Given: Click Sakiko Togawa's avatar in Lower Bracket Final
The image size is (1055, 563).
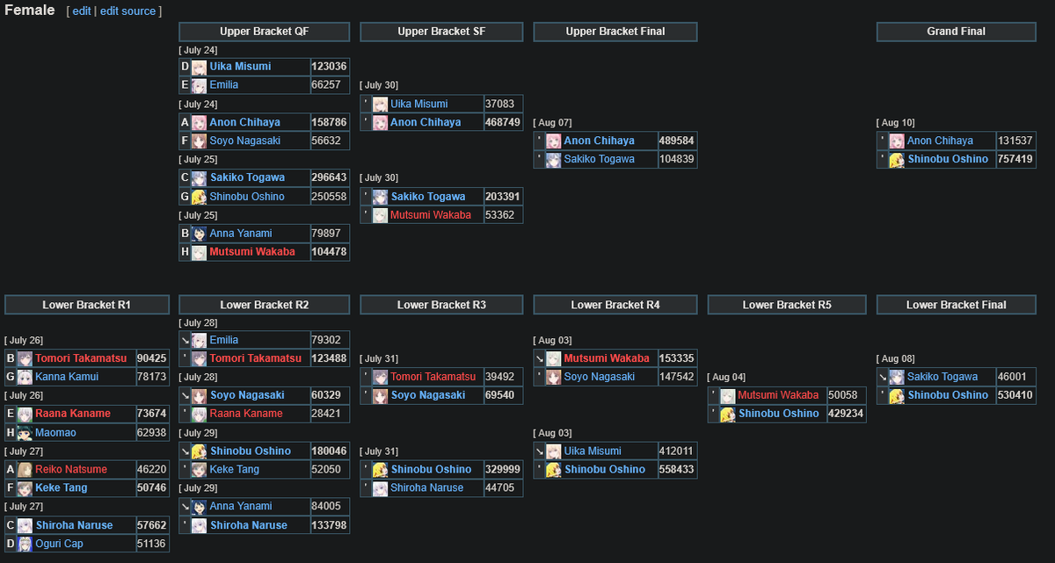Looking at the screenshot, I should coord(897,377).
